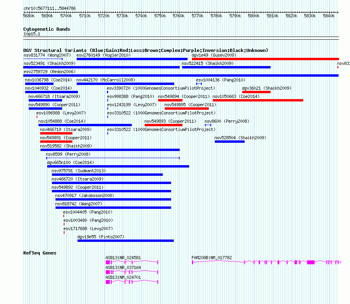Image resolution: width=350 pixels, height=304 pixels.
Task: Select the esv1004136 (Pang2010) label
Action: pyautogui.click(x=221, y=80)
